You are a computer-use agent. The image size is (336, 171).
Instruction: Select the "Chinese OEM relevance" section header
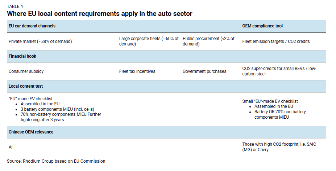(31, 132)
